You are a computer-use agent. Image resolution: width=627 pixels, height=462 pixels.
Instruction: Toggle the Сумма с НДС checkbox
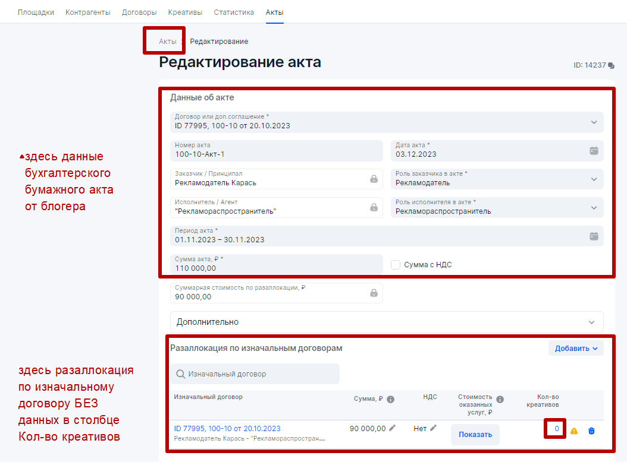[396, 265]
